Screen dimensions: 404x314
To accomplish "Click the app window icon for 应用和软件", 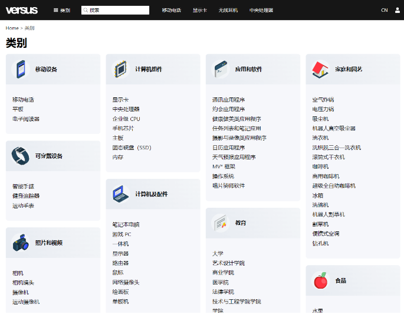I will [221, 69].
